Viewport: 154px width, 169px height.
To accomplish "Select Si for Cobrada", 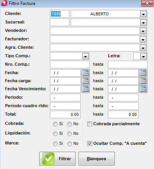I will (55, 124).
